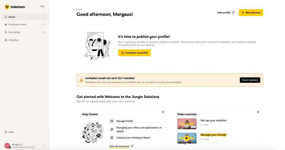Viewport: 285px width, 150px height.
Task: Dismiss the Video tutorials card
Action: click(258, 112)
